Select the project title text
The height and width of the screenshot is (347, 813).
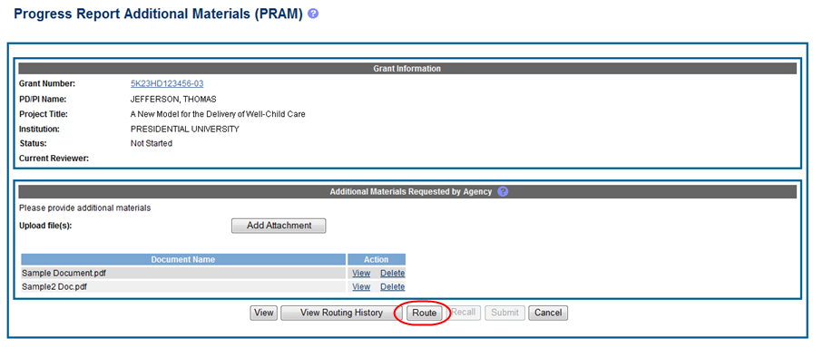(218, 114)
